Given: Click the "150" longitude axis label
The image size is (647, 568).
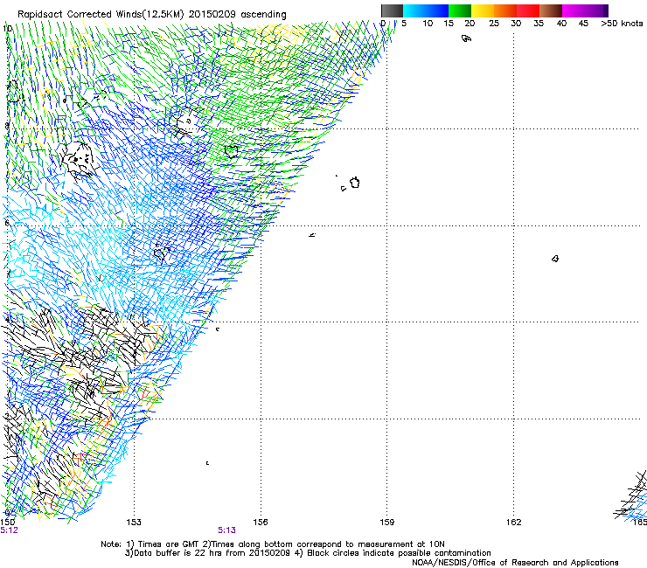Looking at the screenshot, I should coord(7,523).
